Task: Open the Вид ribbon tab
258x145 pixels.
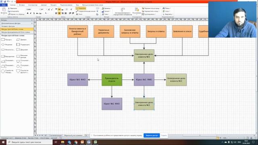Action: [x=77, y=5]
